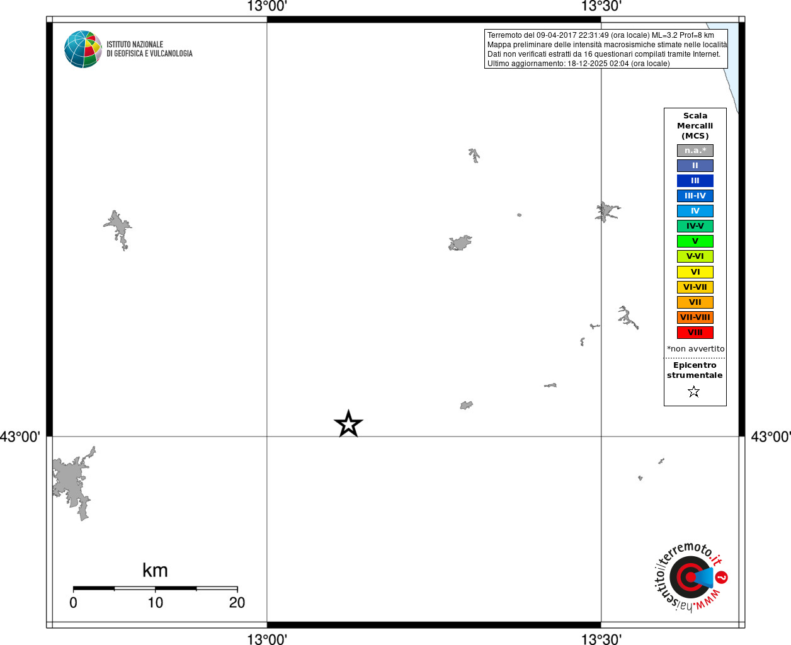This screenshot has height=645, width=791.
Task: Select the VI yellow legend swatch
Action: coord(695,272)
